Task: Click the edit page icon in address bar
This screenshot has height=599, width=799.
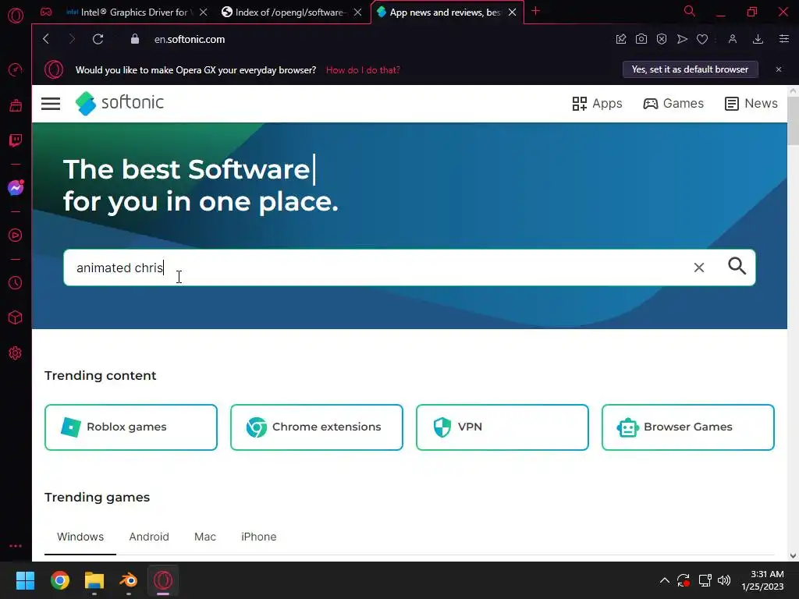Action: click(x=620, y=39)
